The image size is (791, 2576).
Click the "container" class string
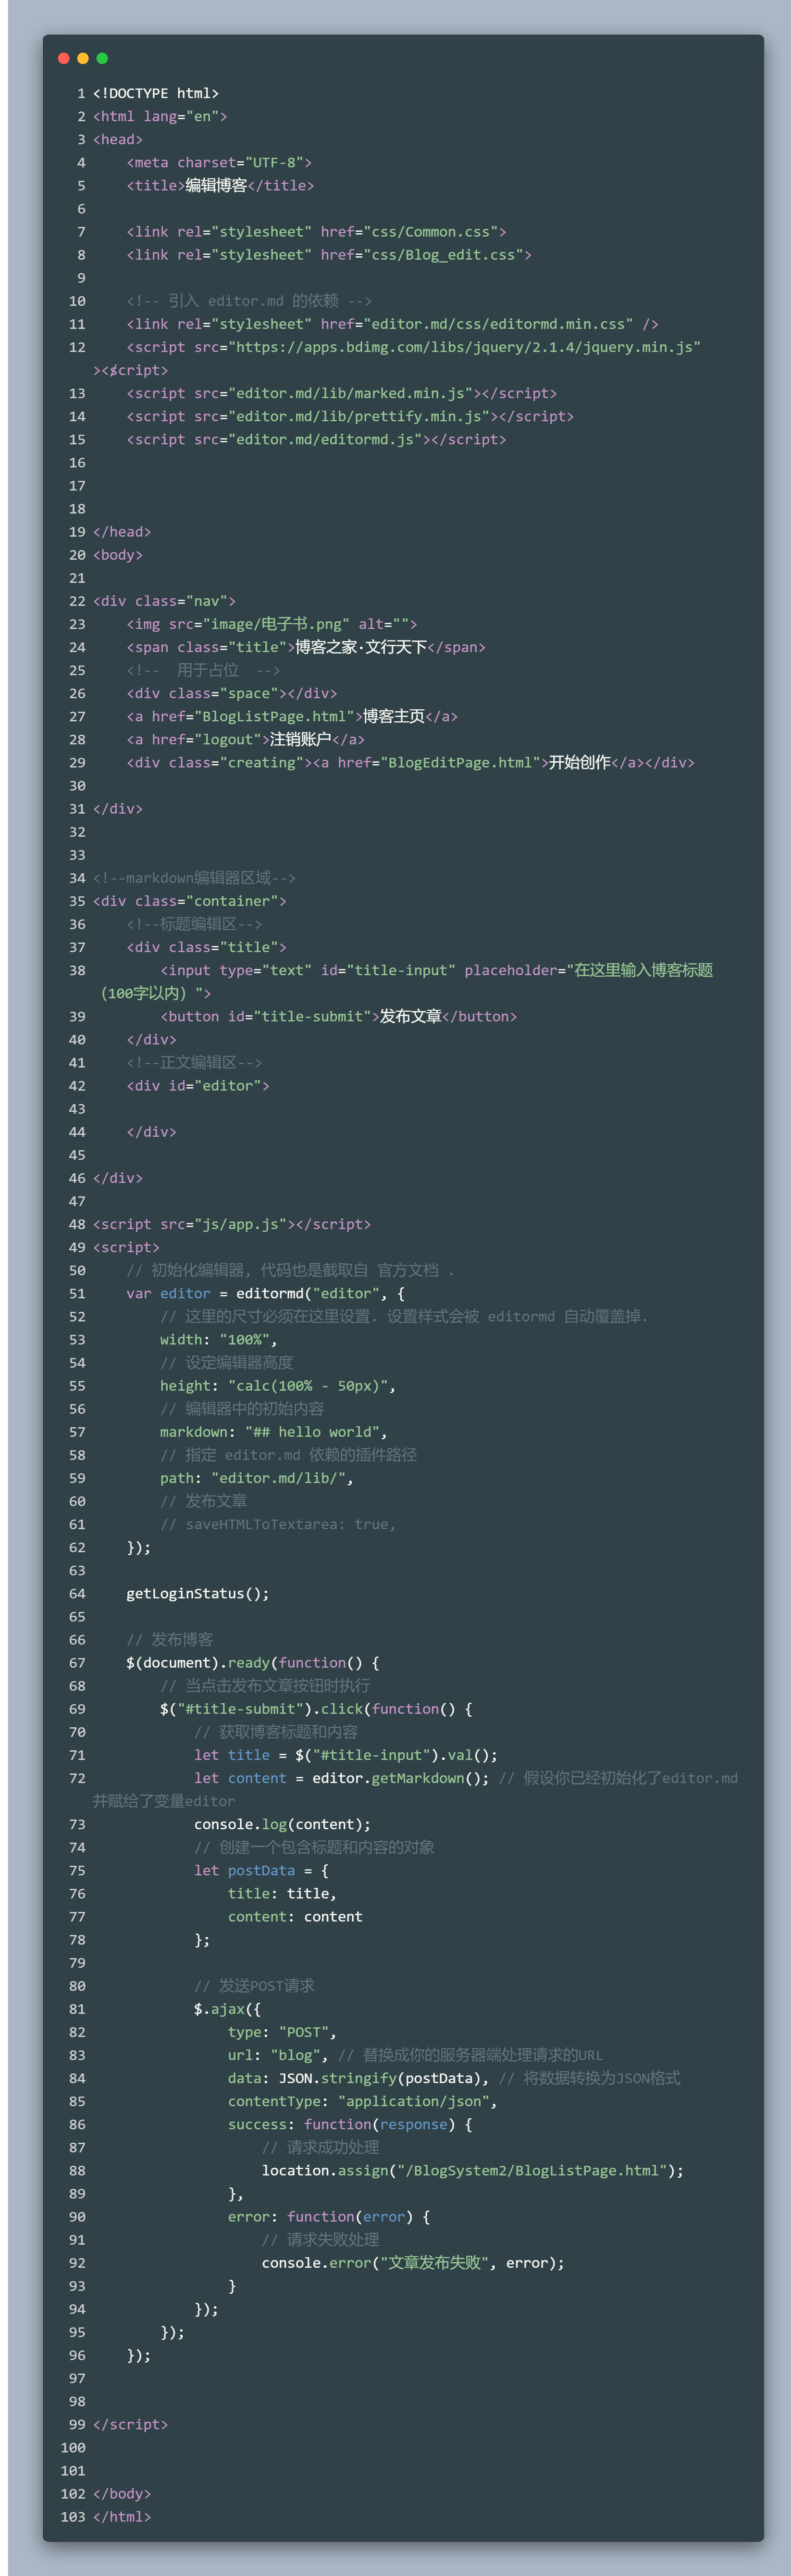pos(235,900)
